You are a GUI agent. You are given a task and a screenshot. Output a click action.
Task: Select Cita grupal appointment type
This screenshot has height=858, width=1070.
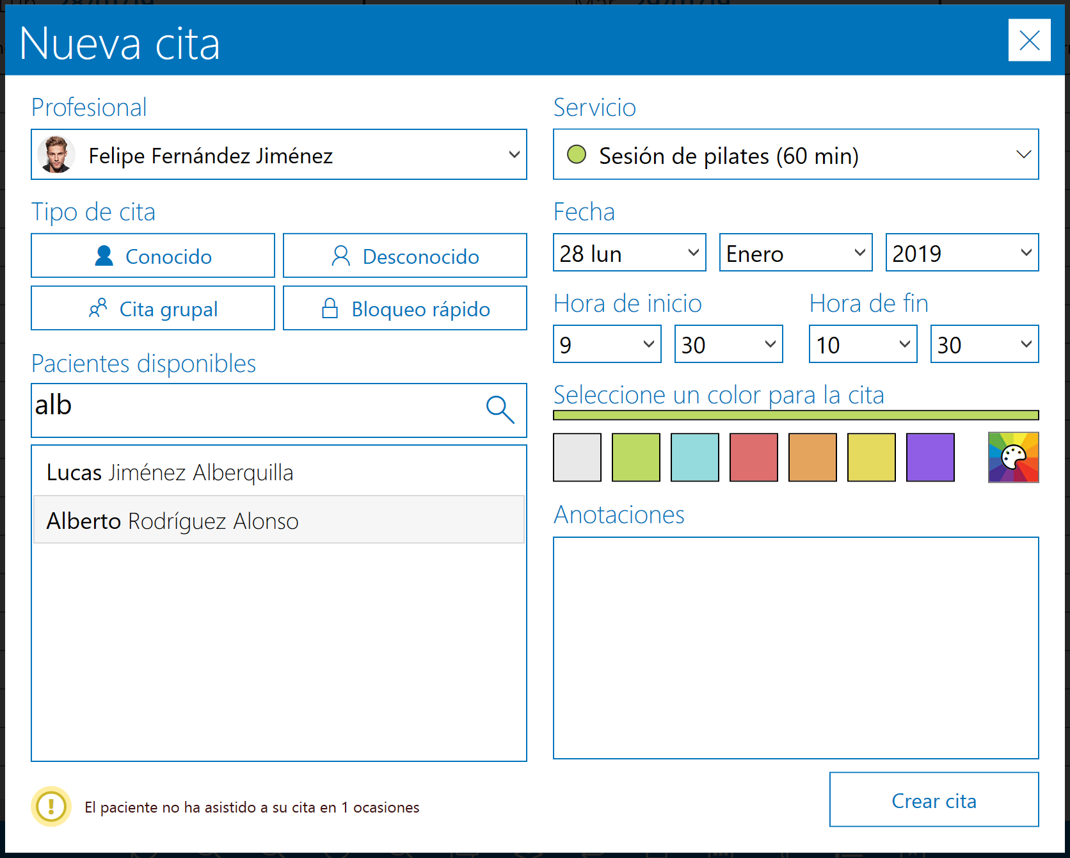tap(153, 309)
